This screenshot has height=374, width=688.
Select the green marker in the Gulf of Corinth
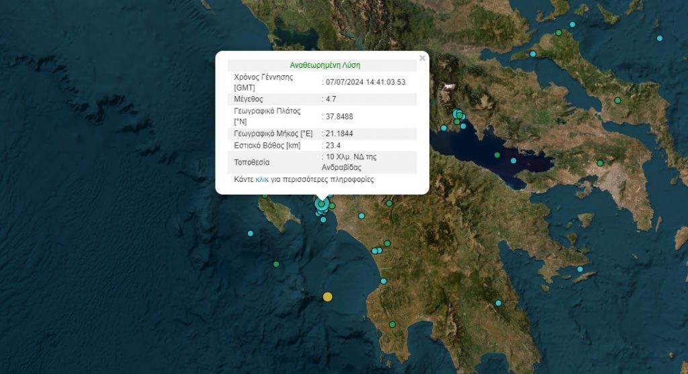(497, 155)
